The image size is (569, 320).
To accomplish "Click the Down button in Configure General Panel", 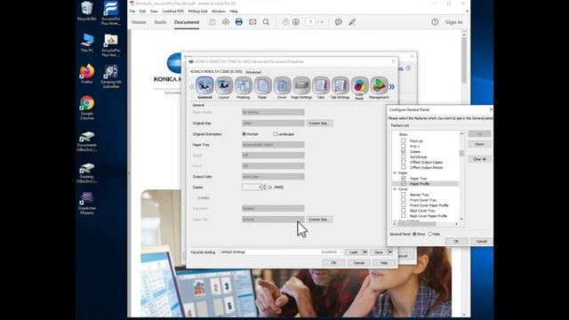I will tap(479, 144).
